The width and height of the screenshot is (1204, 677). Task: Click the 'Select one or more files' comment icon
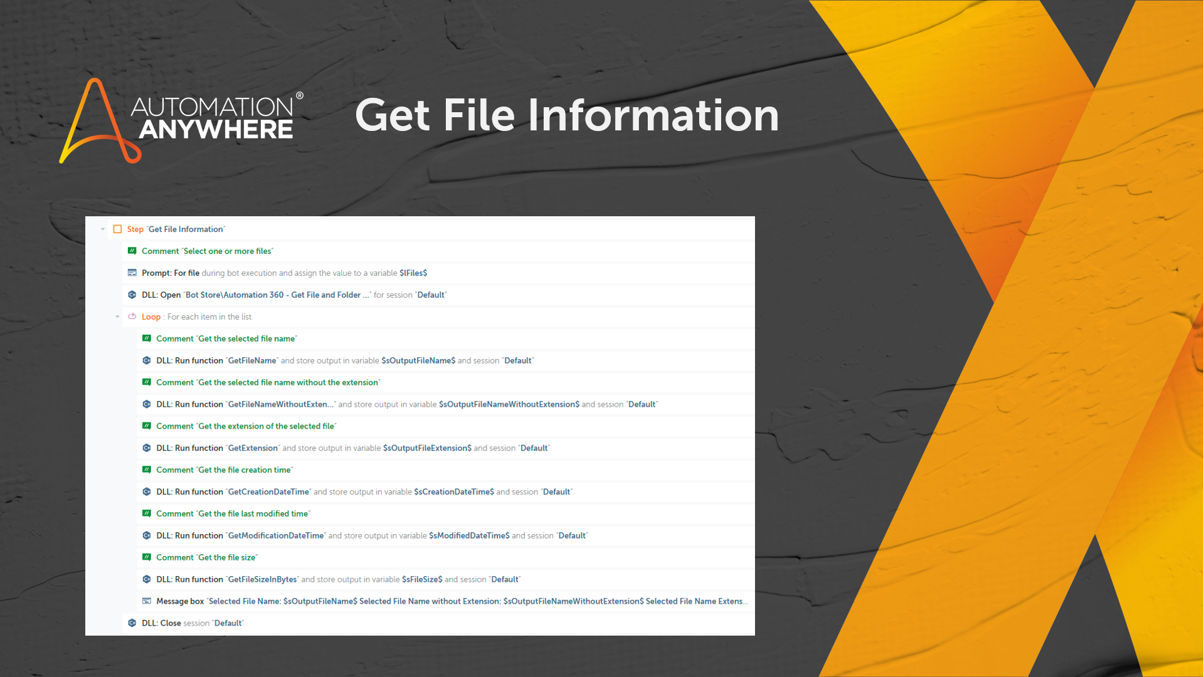(132, 251)
